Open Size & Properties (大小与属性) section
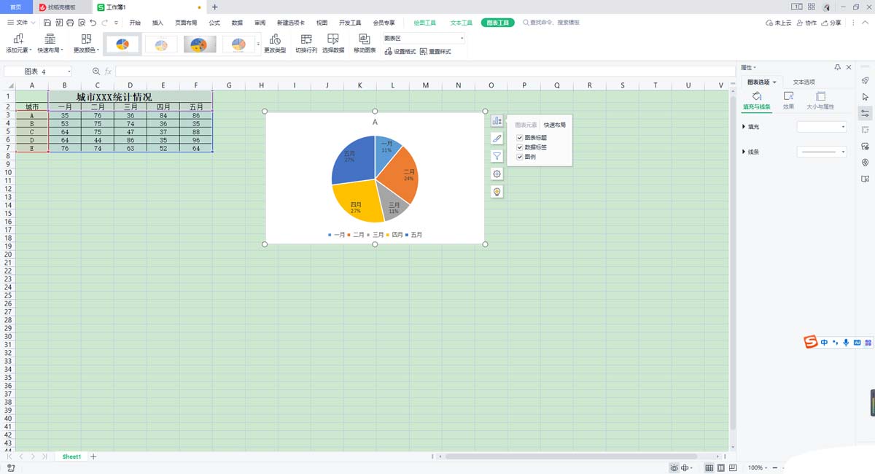The width and height of the screenshot is (875, 474). [x=820, y=101]
